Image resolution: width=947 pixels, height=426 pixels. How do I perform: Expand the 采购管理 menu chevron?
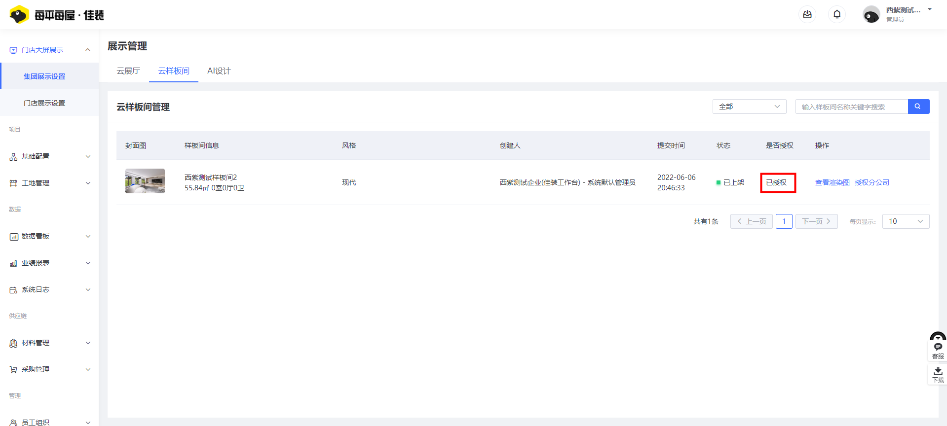pos(88,369)
